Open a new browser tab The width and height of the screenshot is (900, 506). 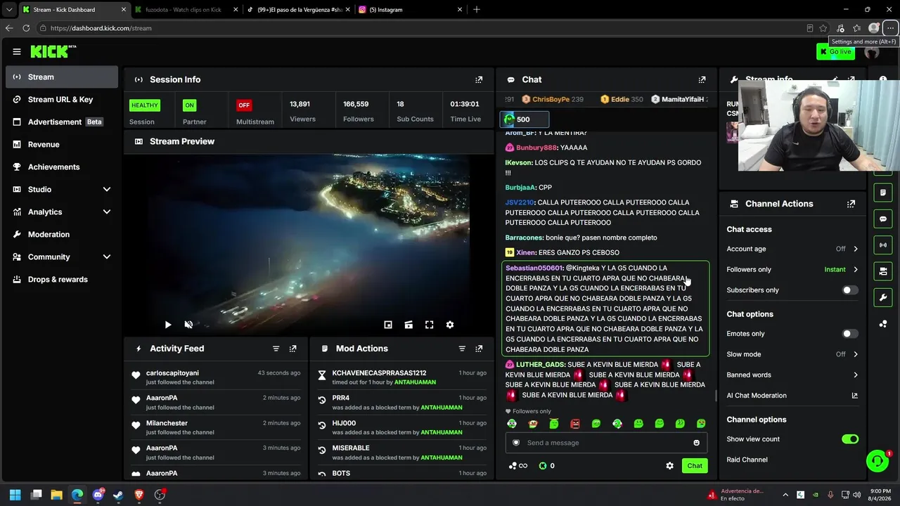477,10
